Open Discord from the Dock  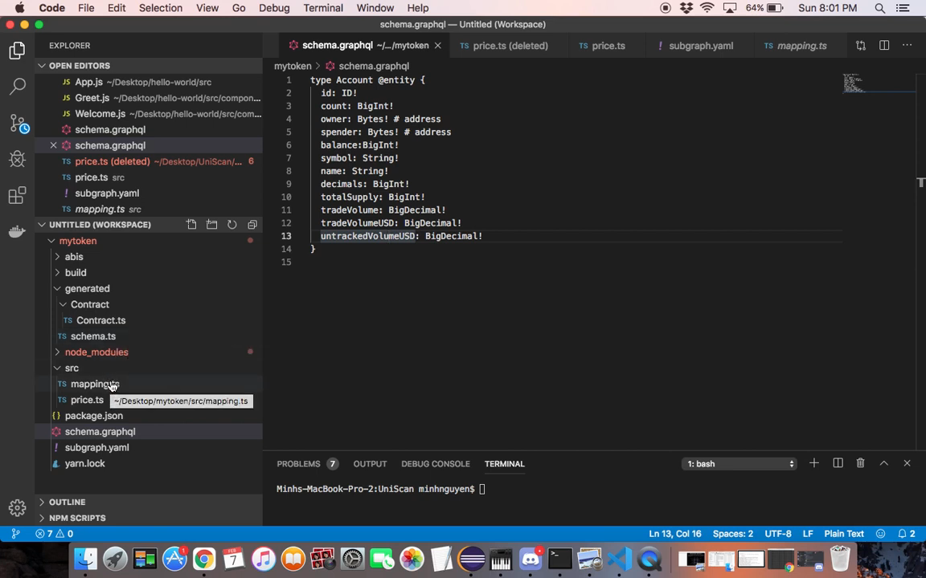531,559
